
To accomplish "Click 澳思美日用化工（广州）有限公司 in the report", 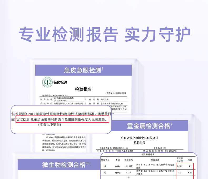I will [68, 103].
